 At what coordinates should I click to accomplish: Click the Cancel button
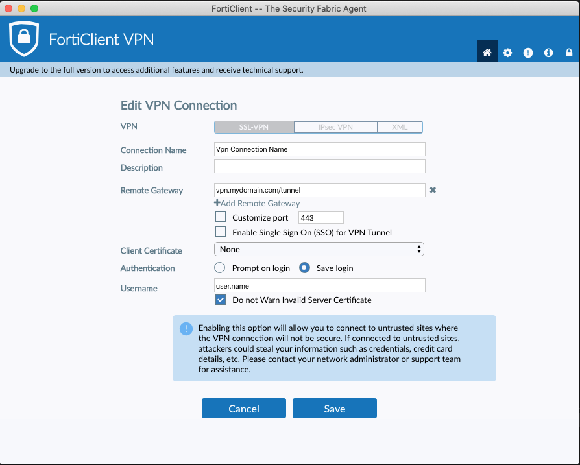(243, 409)
